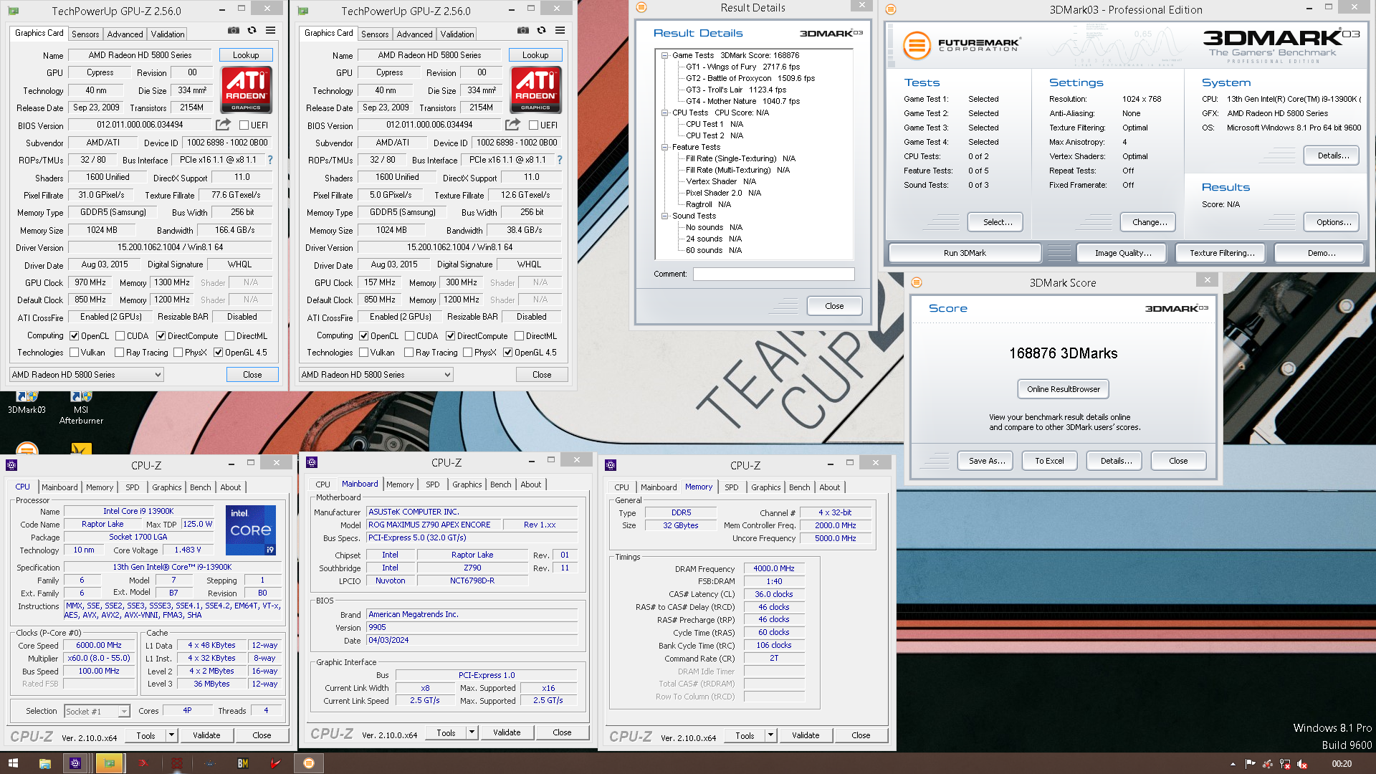Click Save As in 3DMark Score dialog

(985, 461)
